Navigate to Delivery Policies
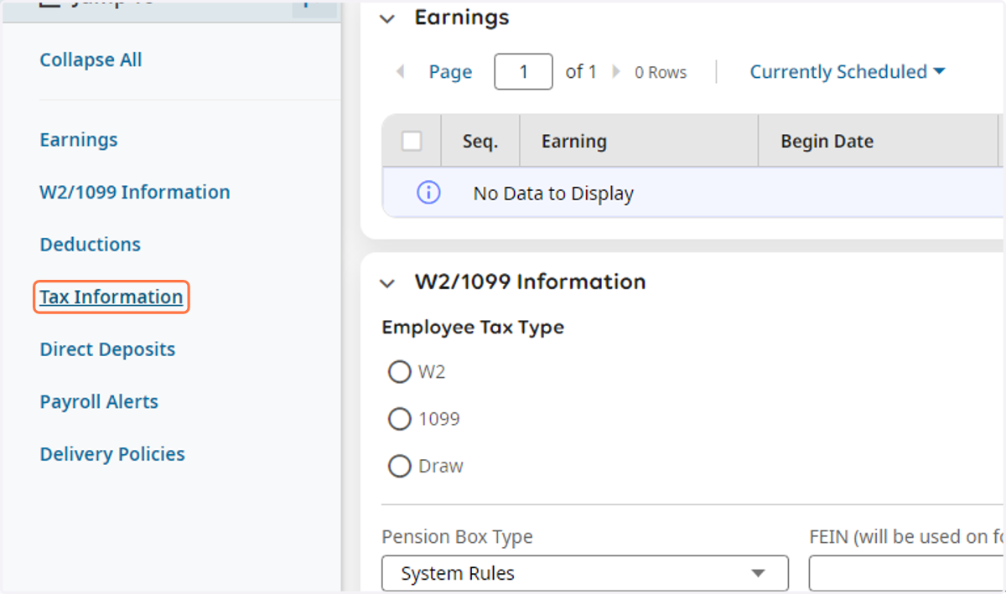1006x594 pixels. tap(112, 454)
